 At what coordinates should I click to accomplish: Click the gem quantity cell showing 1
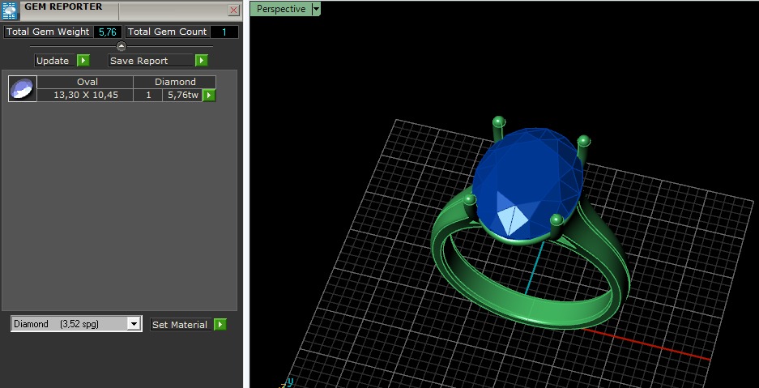[148, 96]
